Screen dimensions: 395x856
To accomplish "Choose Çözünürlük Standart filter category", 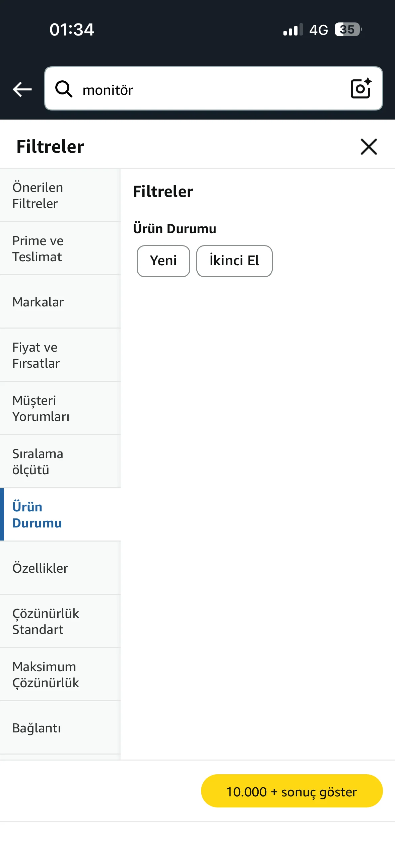I will [x=60, y=621].
